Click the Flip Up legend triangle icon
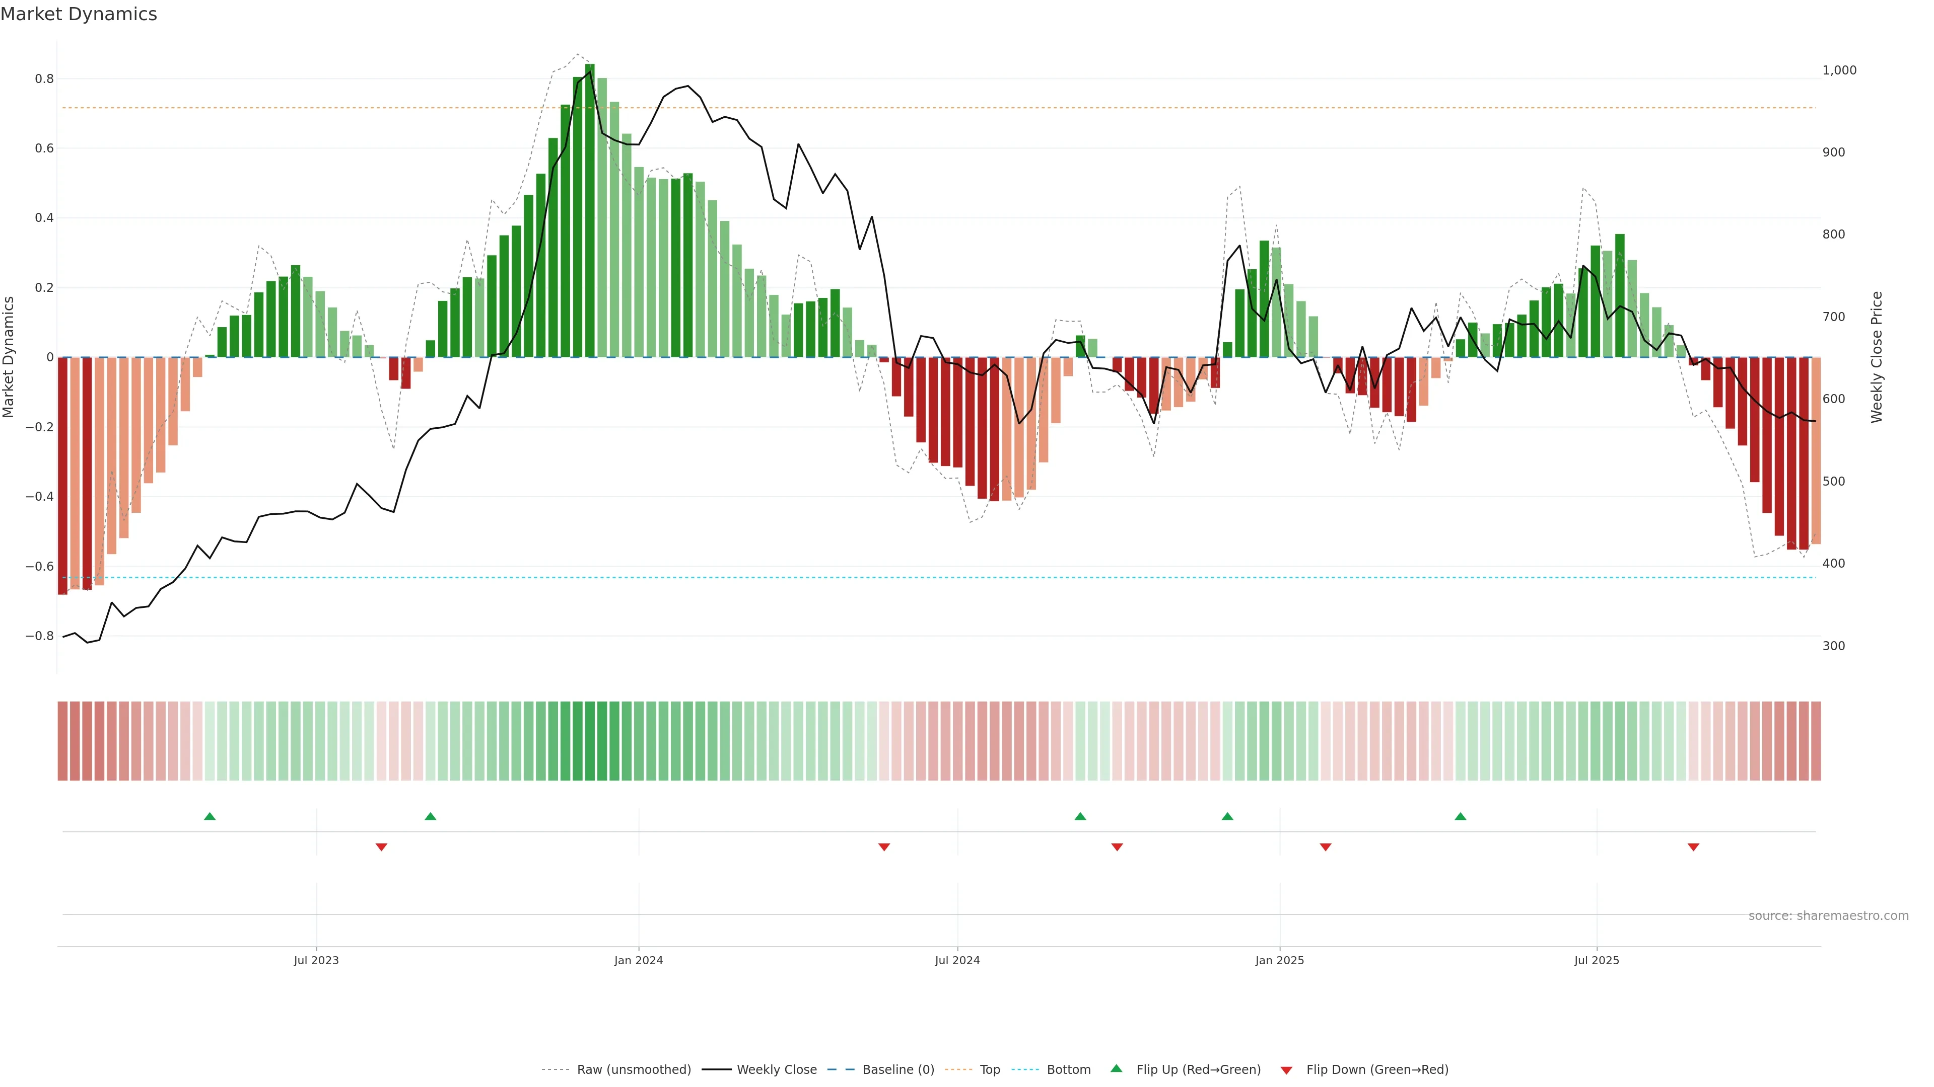 (1117, 1068)
